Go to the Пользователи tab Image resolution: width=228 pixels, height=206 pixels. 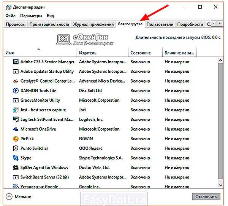click(160, 24)
